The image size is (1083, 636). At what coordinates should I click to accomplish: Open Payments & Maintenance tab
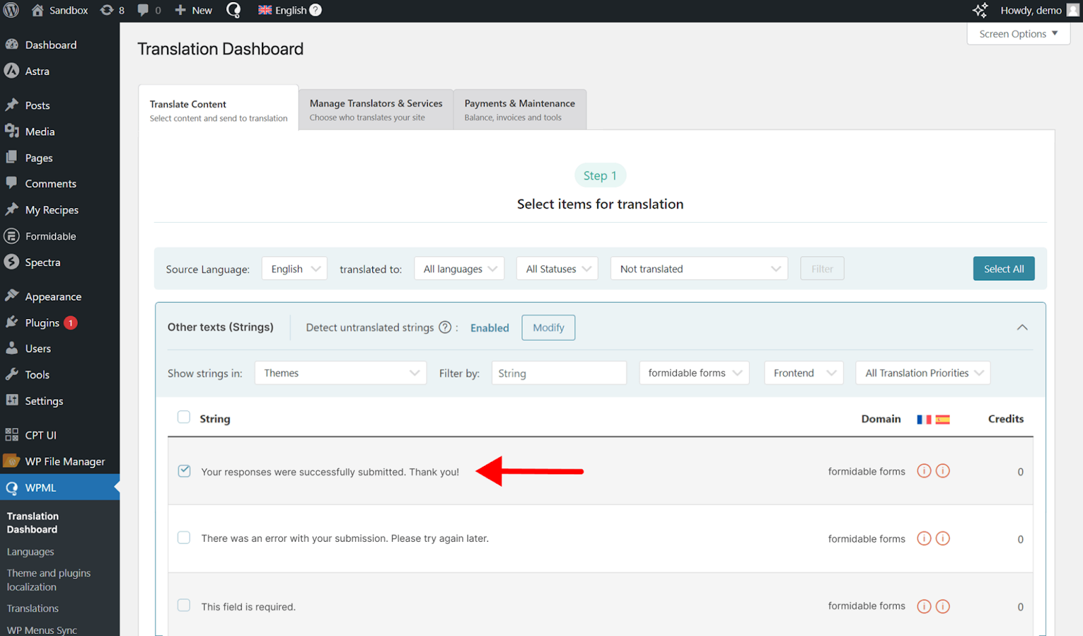coord(519,109)
